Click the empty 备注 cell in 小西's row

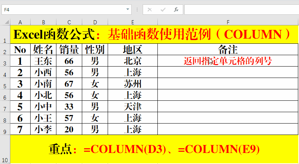point(228,72)
